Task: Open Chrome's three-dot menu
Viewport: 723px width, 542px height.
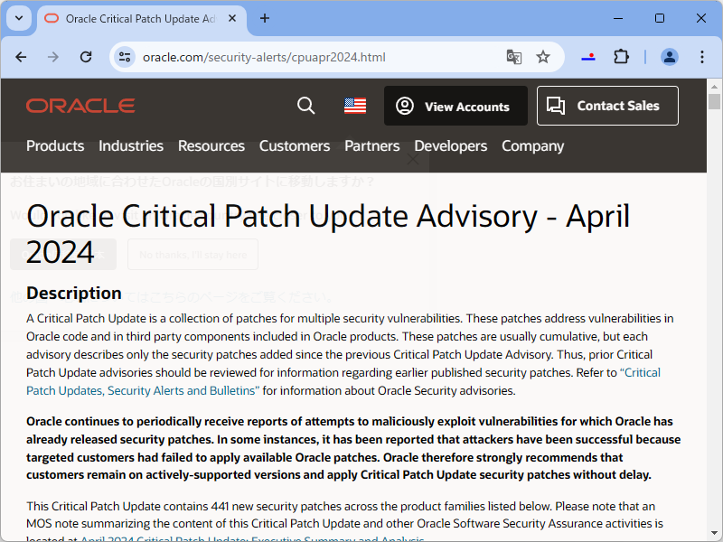Action: 702,56
